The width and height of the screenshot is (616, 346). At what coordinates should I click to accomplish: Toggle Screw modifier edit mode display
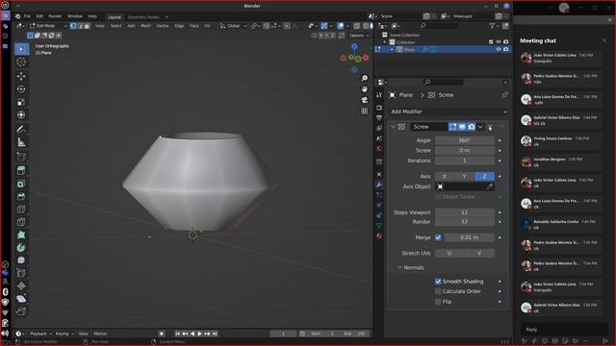452,127
